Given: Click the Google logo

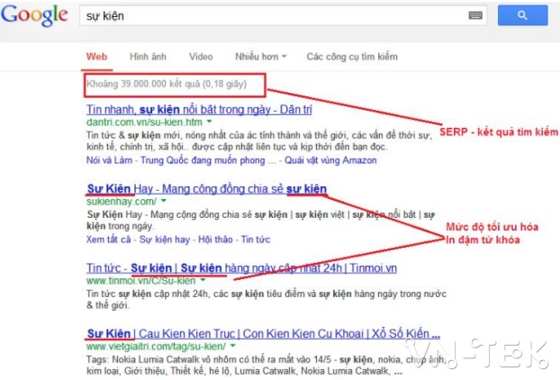Looking at the screenshot, I should 34,15.
